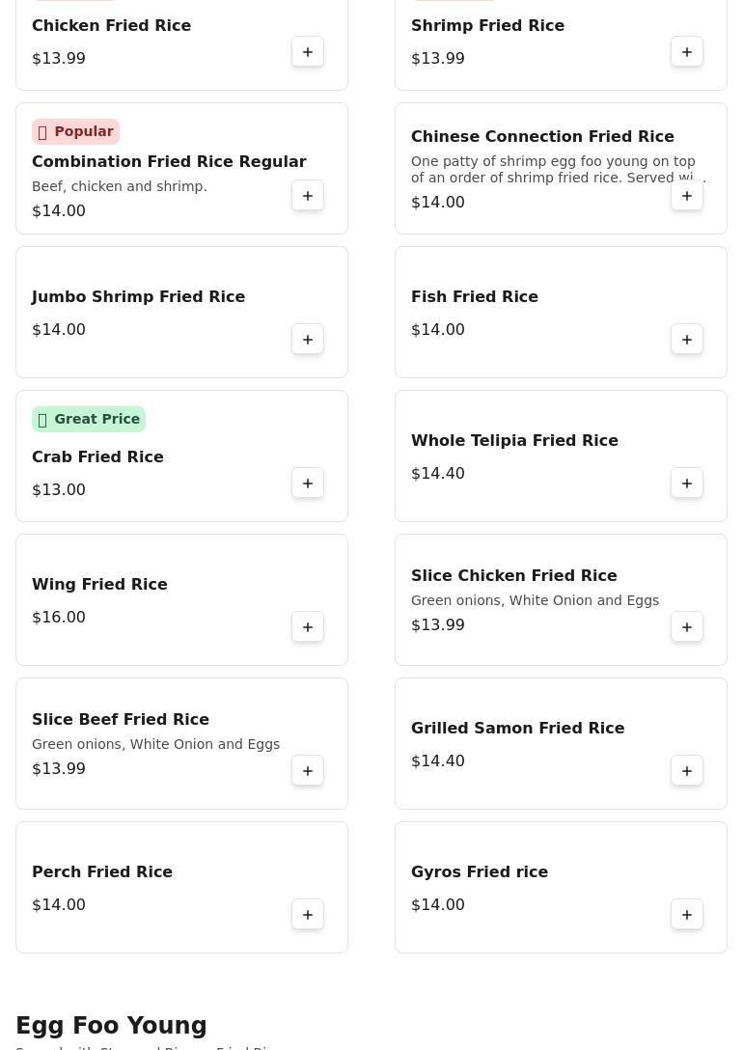Click plus for Combination Fried Rice Regular
The height and width of the screenshot is (1050, 743).
click(308, 196)
